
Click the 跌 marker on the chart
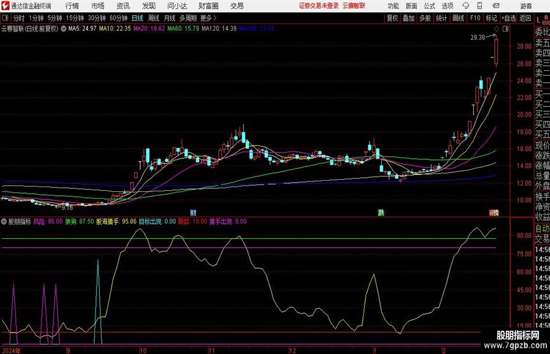click(x=381, y=212)
